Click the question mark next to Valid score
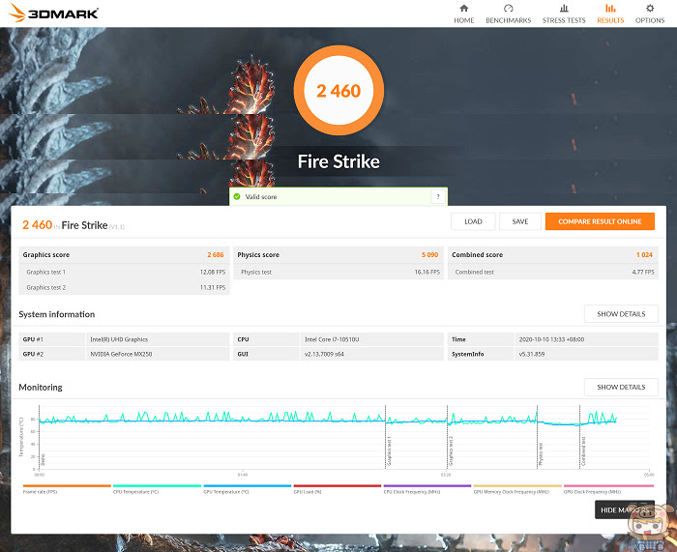This screenshot has width=677, height=552. click(x=438, y=197)
